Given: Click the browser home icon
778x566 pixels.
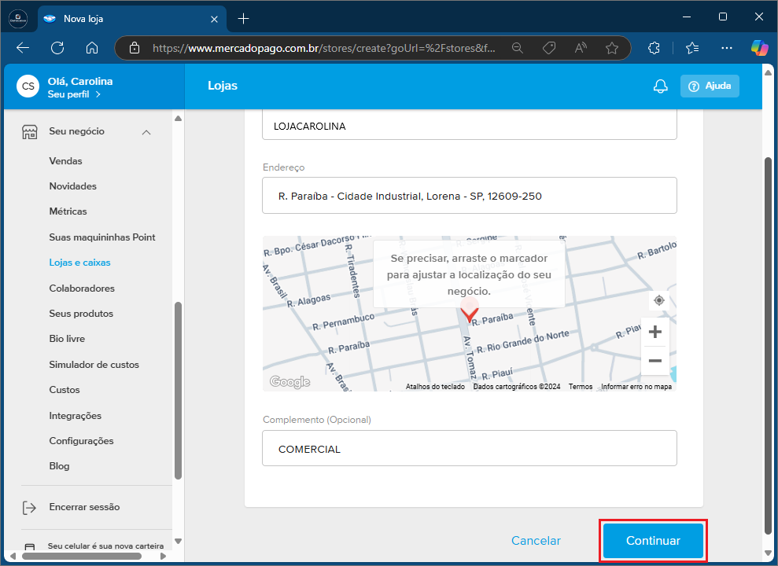Looking at the screenshot, I should pyautogui.click(x=92, y=48).
